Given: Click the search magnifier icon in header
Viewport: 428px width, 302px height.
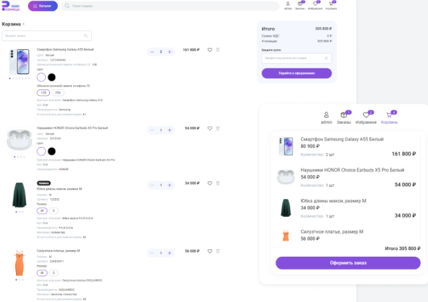Looking at the screenshot, I should coord(67,6).
